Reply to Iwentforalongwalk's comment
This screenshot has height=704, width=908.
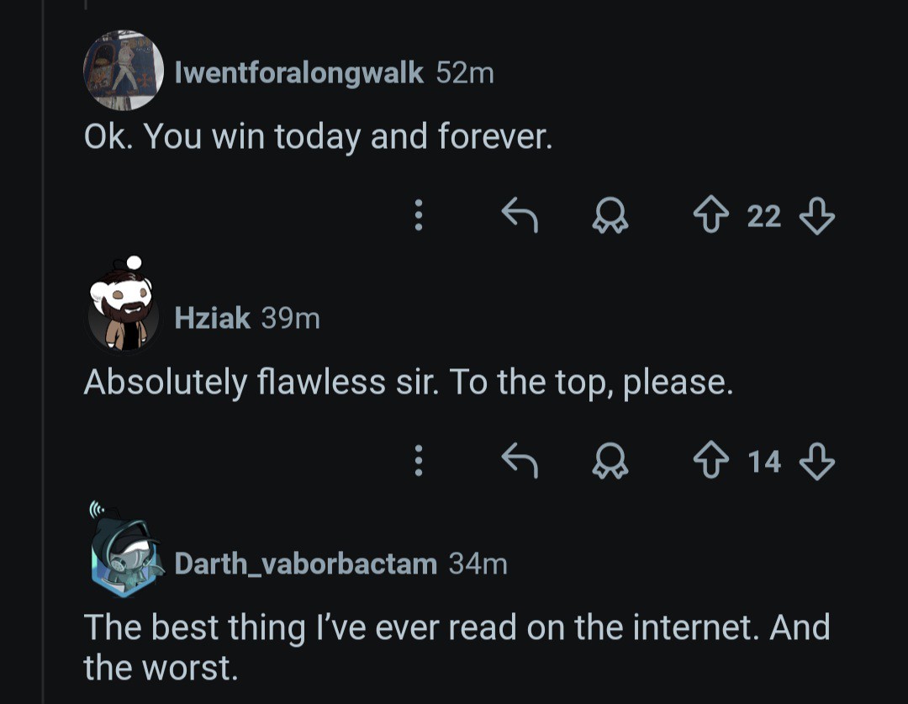[519, 217]
